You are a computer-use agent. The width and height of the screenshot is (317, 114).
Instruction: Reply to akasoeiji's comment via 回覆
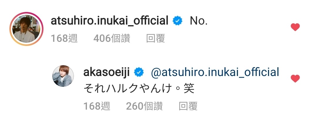pyautogui.click(x=188, y=106)
